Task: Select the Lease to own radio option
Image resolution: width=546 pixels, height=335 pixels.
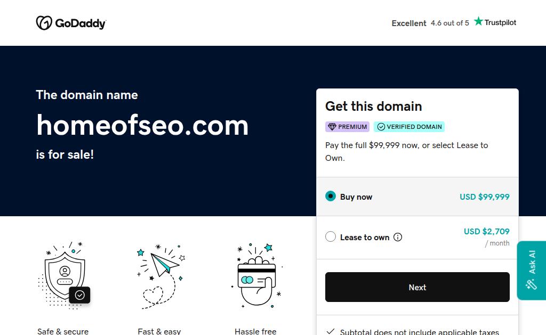Action: pos(331,237)
